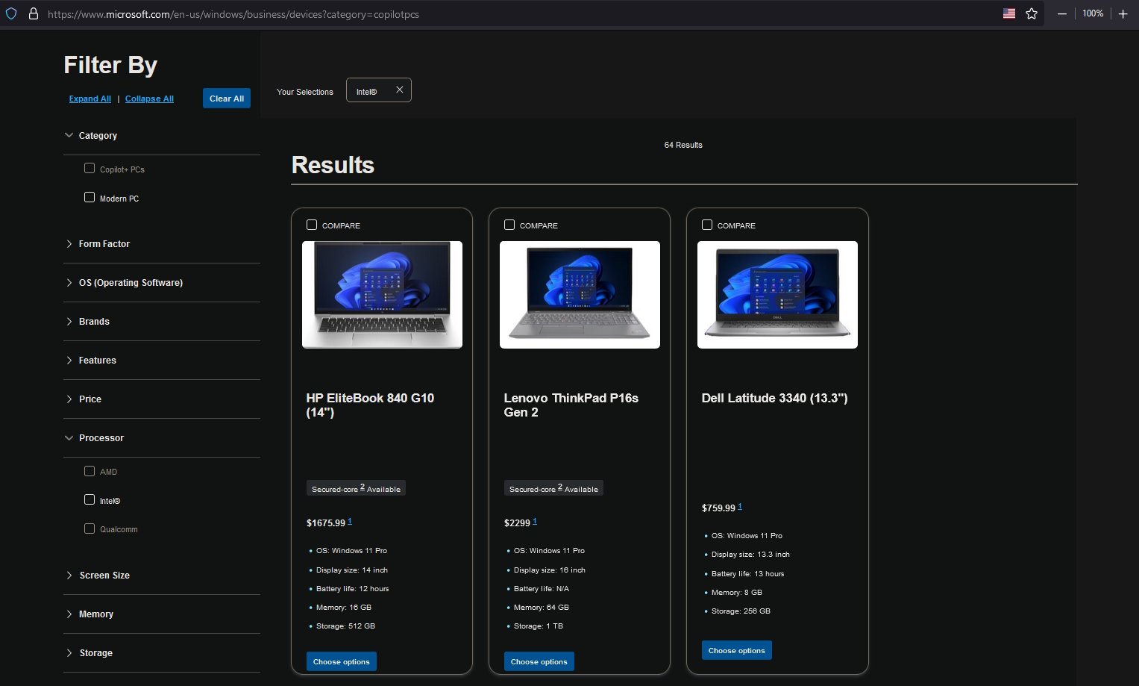Click the Lenovo ThinkPad P16s Gen 2 title
1139x686 pixels.
pyautogui.click(x=571, y=405)
